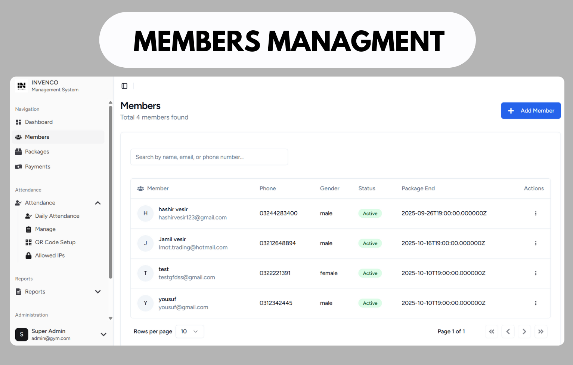Go to the last page using double-arrow control

pyautogui.click(x=541, y=331)
